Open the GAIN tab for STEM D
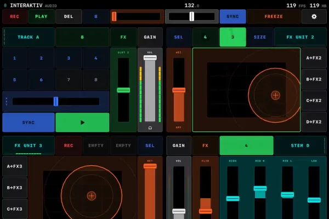The image size is (329, 219). pos(179,146)
